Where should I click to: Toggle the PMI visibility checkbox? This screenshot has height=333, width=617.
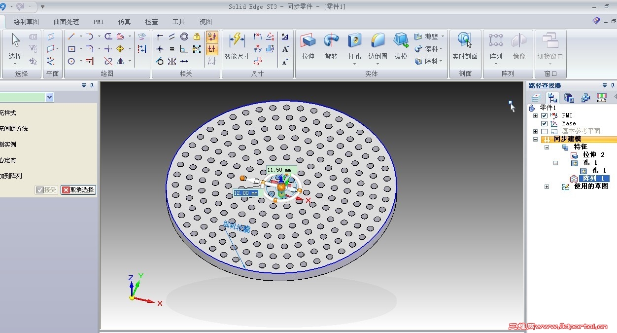tap(544, 115)
